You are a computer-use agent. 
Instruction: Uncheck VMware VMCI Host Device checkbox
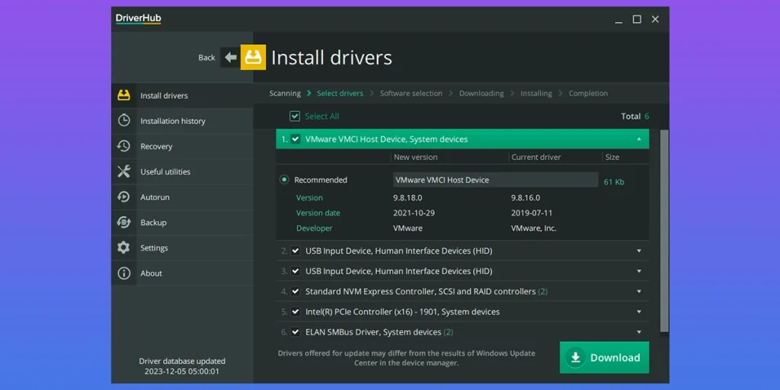(x=296, y=139)
